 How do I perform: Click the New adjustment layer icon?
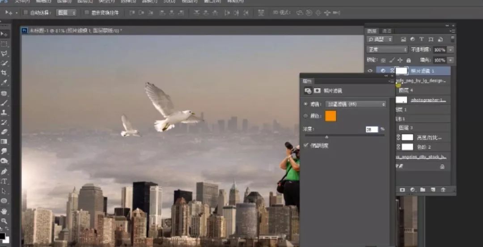(412, 190)
